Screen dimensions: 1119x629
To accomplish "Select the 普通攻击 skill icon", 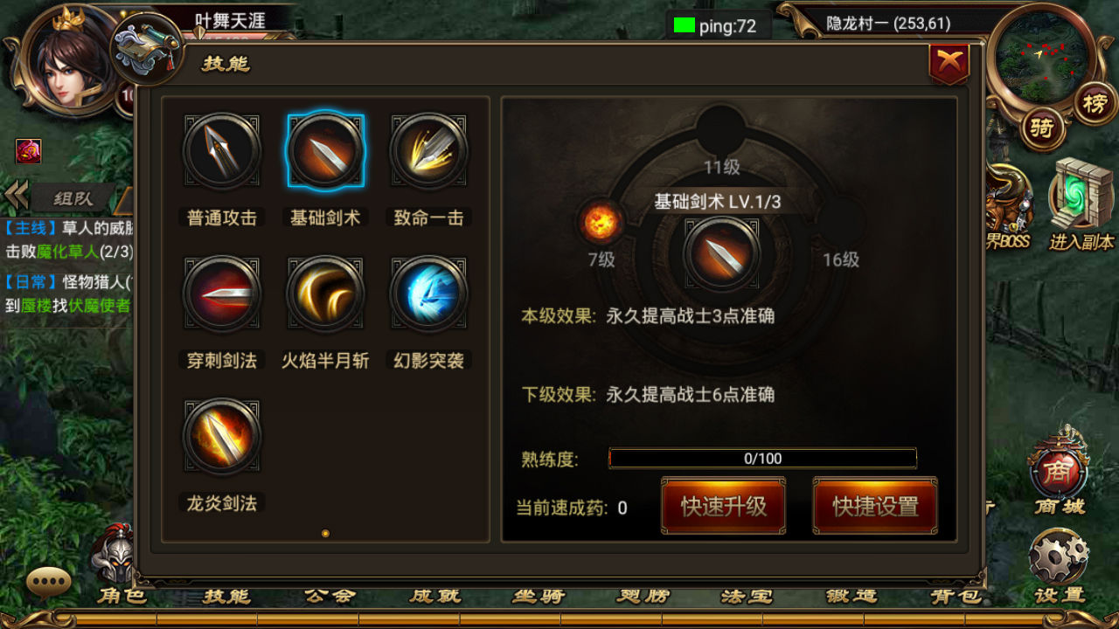I will [222, 151].
